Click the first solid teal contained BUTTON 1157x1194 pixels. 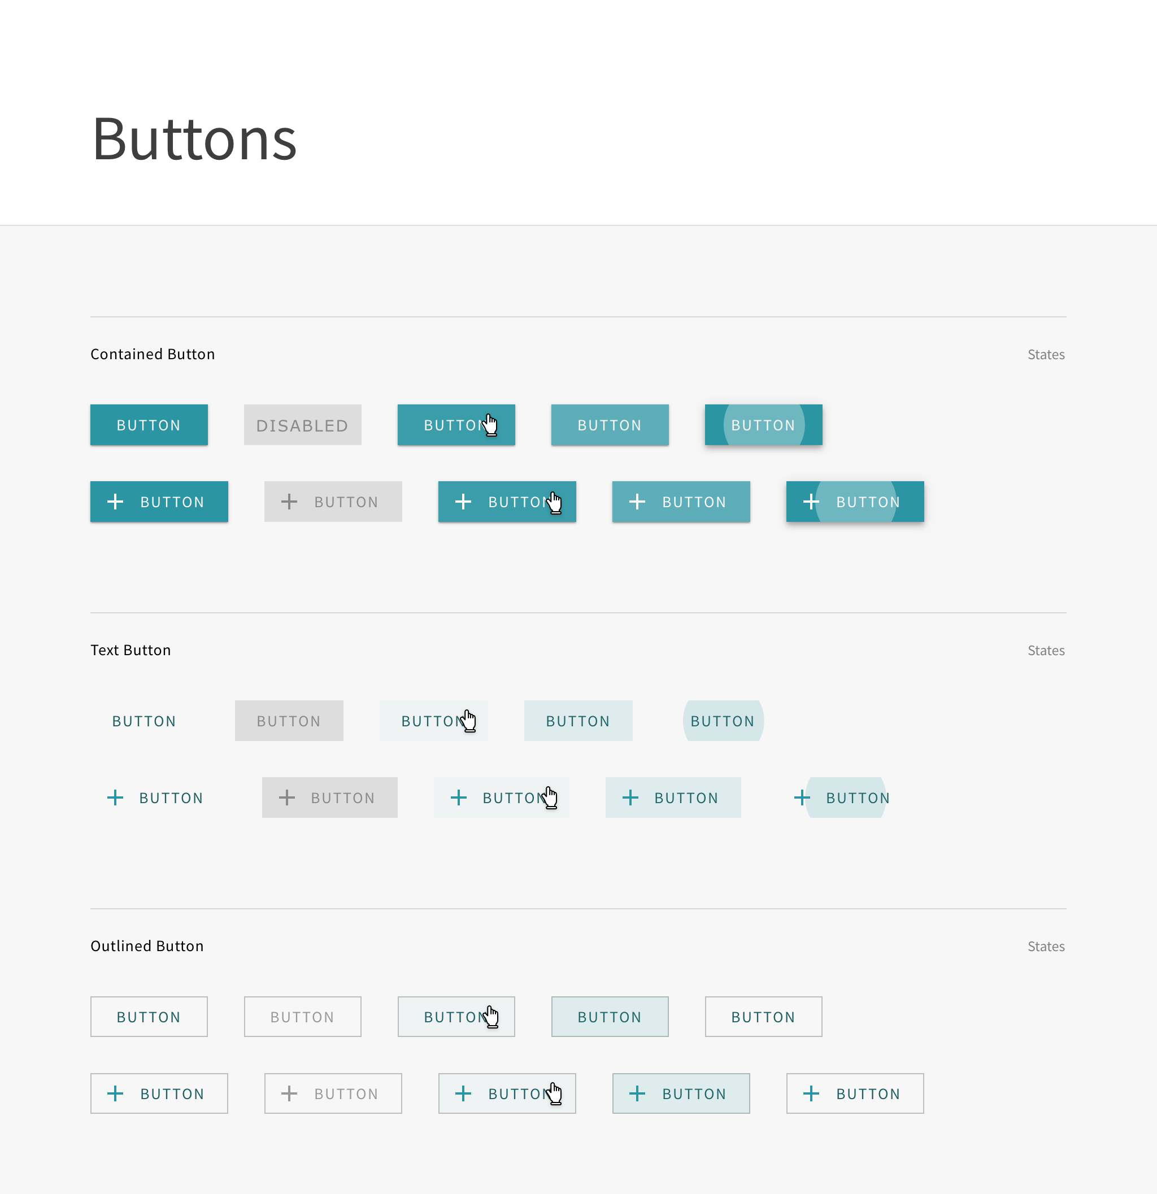(x=149, y=425)
